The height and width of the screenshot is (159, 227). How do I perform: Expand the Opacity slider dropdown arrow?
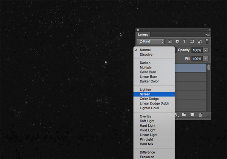click(x=205, y=50)
